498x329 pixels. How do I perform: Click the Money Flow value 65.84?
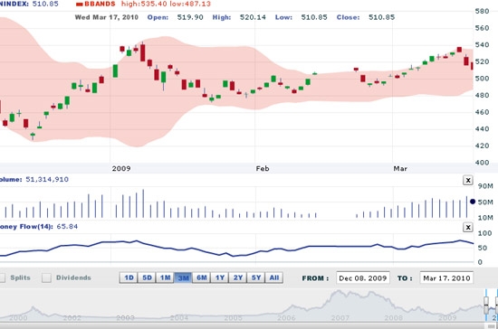click(x=67, y=227)
